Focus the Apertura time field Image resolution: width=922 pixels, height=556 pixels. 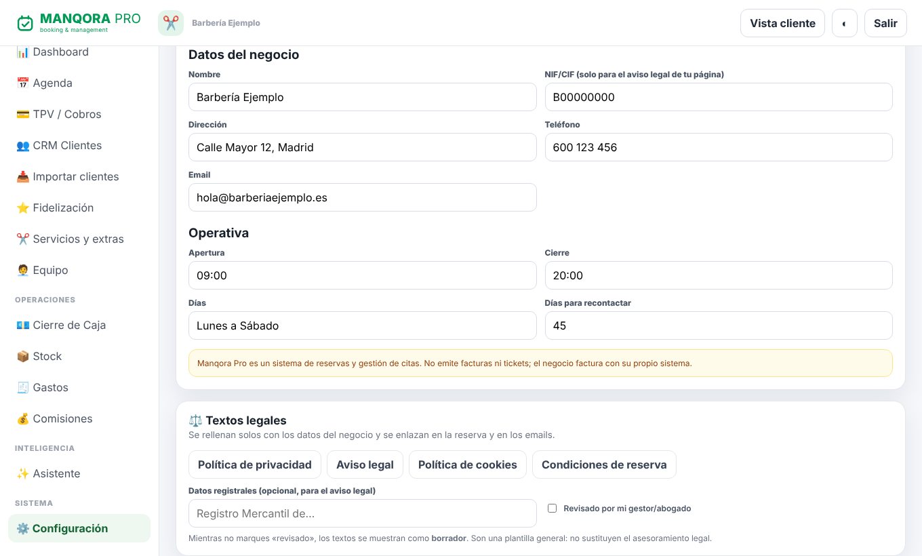pos(363,275)
